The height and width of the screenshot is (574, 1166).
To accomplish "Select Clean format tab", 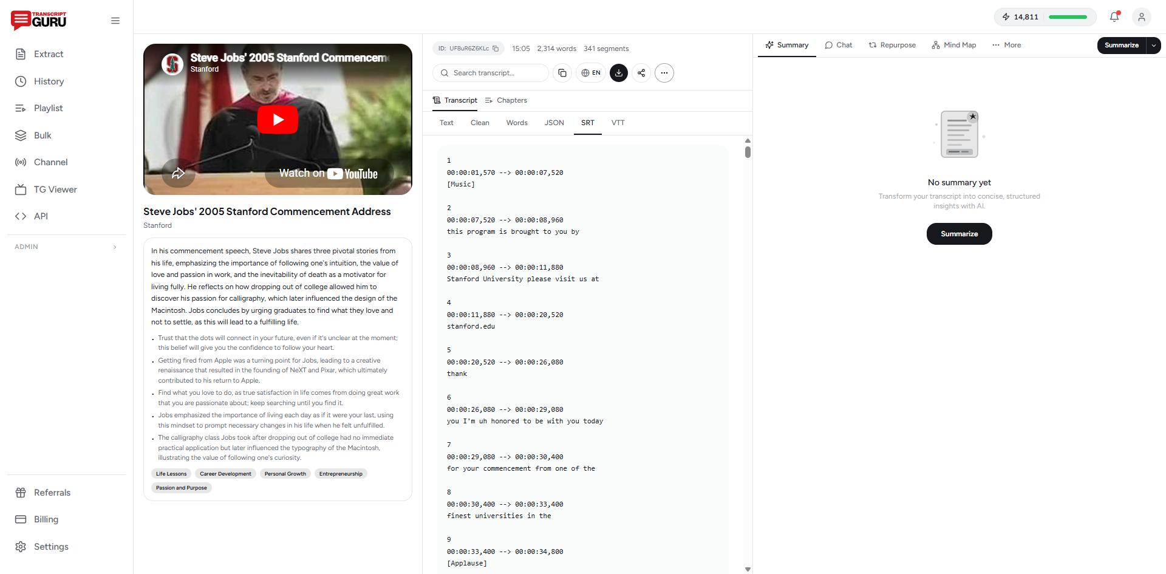I will tap(480, 123).
